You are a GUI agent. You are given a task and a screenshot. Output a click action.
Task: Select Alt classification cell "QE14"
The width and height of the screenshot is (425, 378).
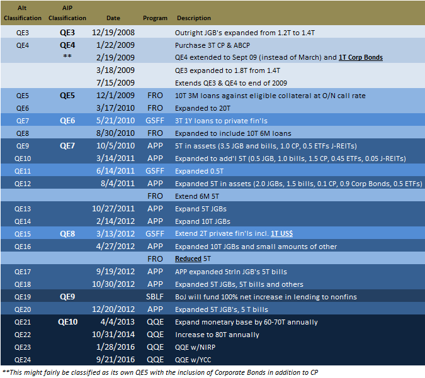23,221
